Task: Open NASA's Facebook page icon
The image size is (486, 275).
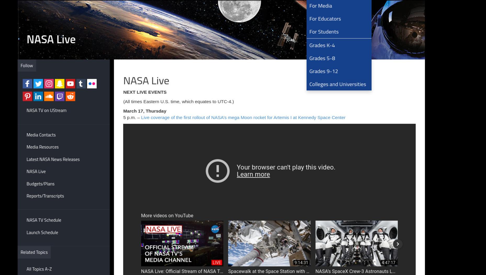Action: coord(27,84)
